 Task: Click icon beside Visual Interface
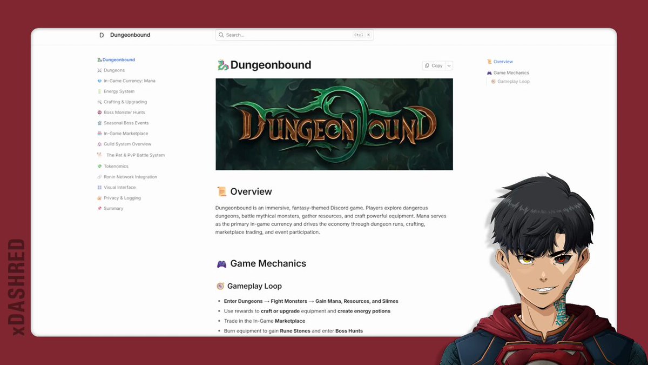(x=99, y=188)
